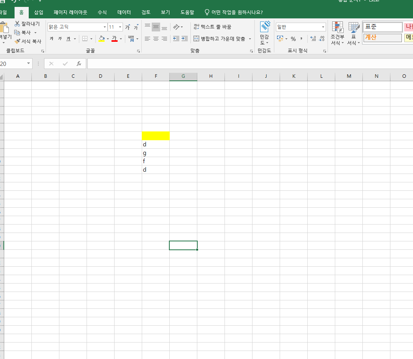
Task: Toggle underline 가 formatting
Action: click(69, 39)
